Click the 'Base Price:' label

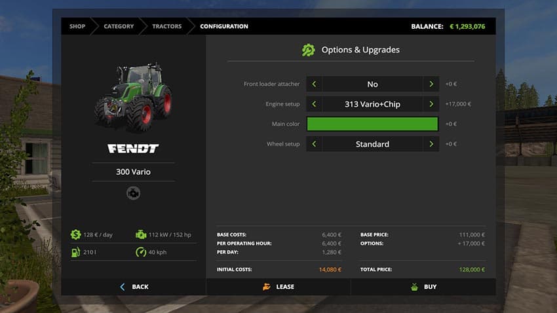pos(374,234)
